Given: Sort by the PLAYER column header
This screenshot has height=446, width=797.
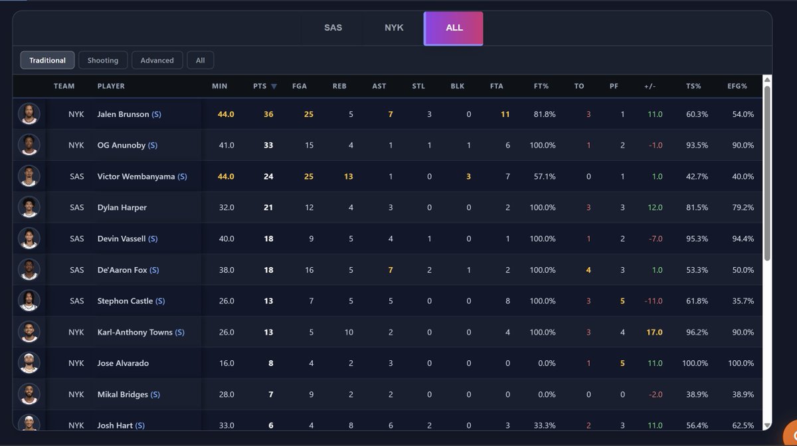Looking at the screenshot, I should point(111,86).
